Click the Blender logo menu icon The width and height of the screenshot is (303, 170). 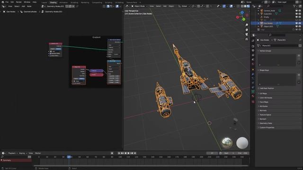(x=2, y=2)
